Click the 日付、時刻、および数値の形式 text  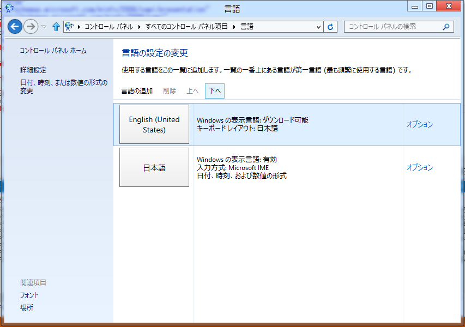(x=241, y=176)
